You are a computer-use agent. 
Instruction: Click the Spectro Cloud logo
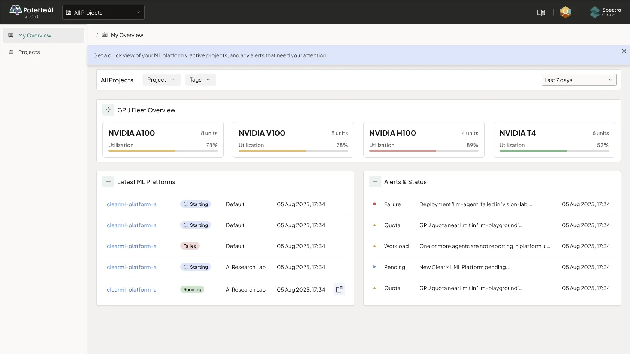605,12
